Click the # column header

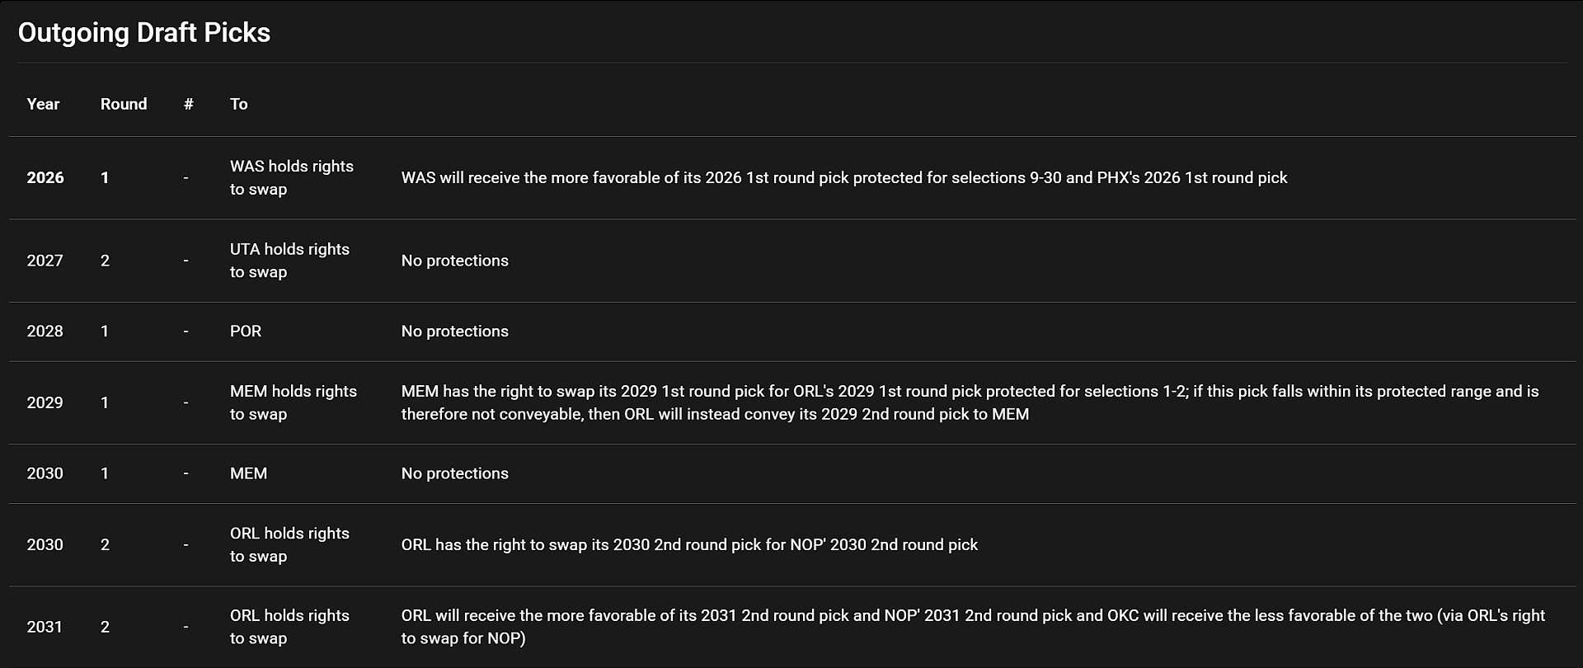[189, 104]
